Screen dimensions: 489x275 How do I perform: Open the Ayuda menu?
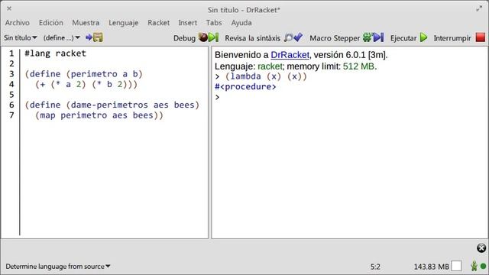coord(241,23)
